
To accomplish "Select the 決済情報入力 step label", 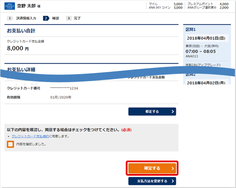I will pos(26,18).
